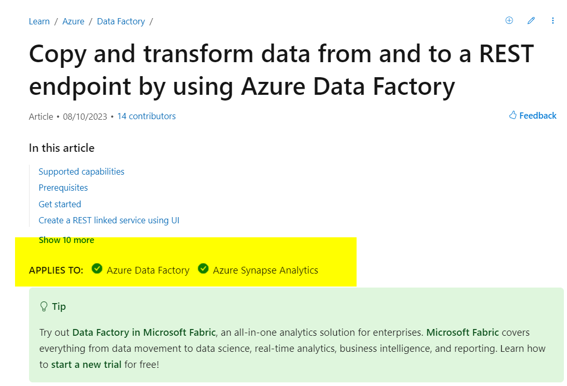This screenshot has height=386, width=567.
Task: Click the lightbulb icon in the Tip box
Action: pos(44,306)
